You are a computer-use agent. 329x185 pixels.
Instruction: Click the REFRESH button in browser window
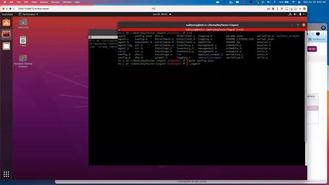(311, 97)
